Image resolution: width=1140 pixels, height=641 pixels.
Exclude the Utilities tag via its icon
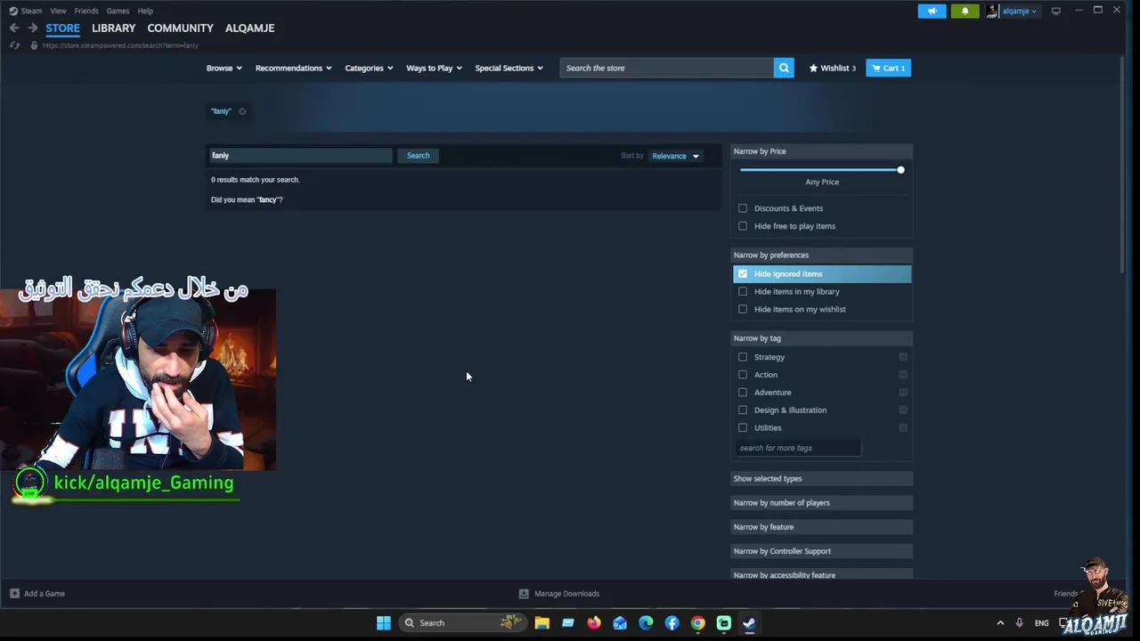point(903,428)
